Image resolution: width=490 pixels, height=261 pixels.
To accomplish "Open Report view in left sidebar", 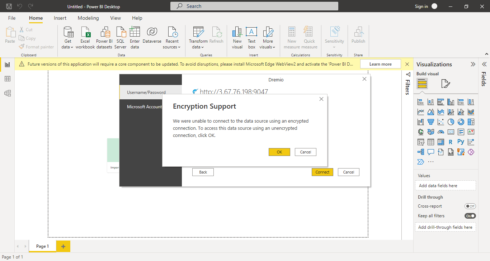I will [x=7, y=65].
